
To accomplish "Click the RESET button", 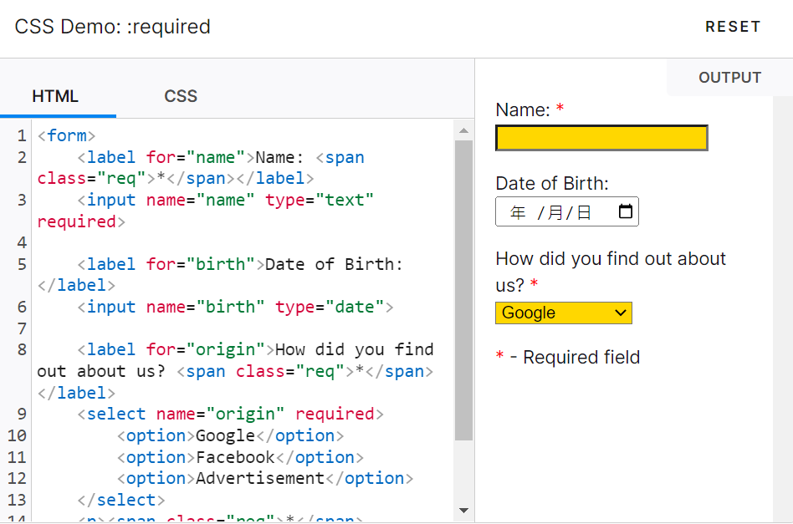I will [733, 27].
